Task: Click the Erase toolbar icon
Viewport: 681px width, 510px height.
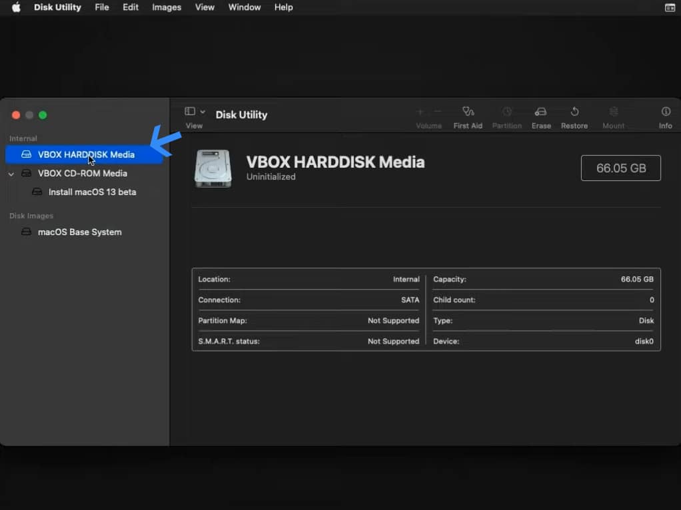Action: (x=540, y=113)
